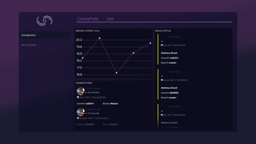Click the first data point of the latency line
This screenshot has width=256, height=144.
point(82,58)
